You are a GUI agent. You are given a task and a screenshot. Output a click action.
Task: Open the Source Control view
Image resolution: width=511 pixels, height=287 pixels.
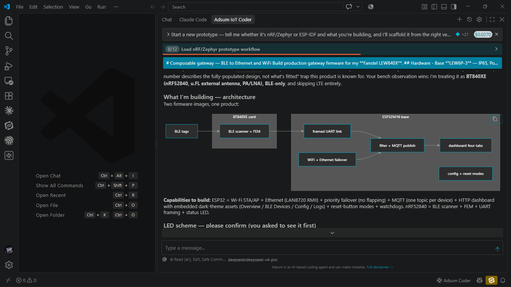tap(9, 51)
